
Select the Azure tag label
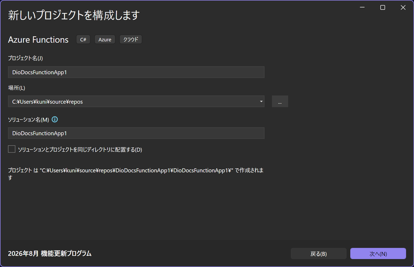105,39
